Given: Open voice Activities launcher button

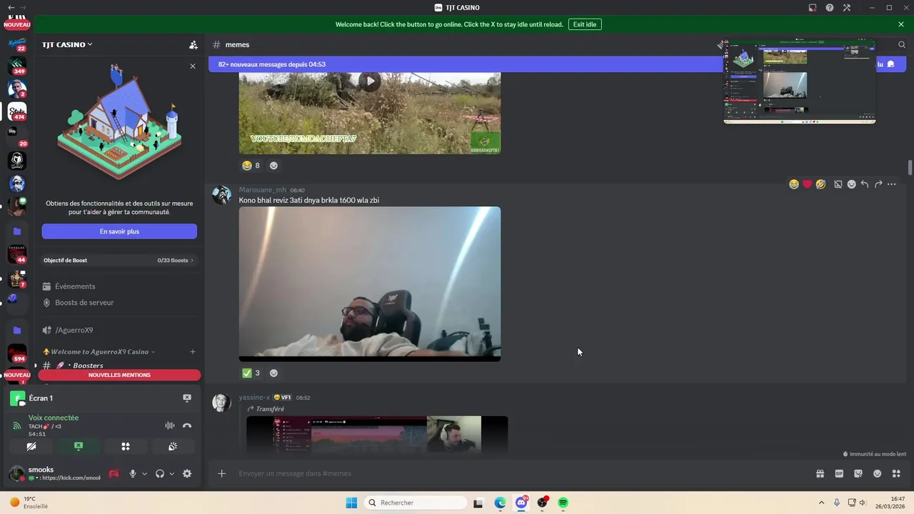Looking at the screenshot, I should (126, 446).
